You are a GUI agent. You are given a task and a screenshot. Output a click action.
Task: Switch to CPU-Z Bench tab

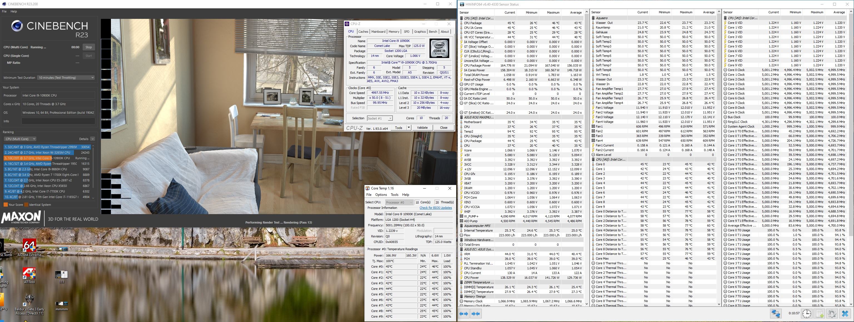point(433,32)
